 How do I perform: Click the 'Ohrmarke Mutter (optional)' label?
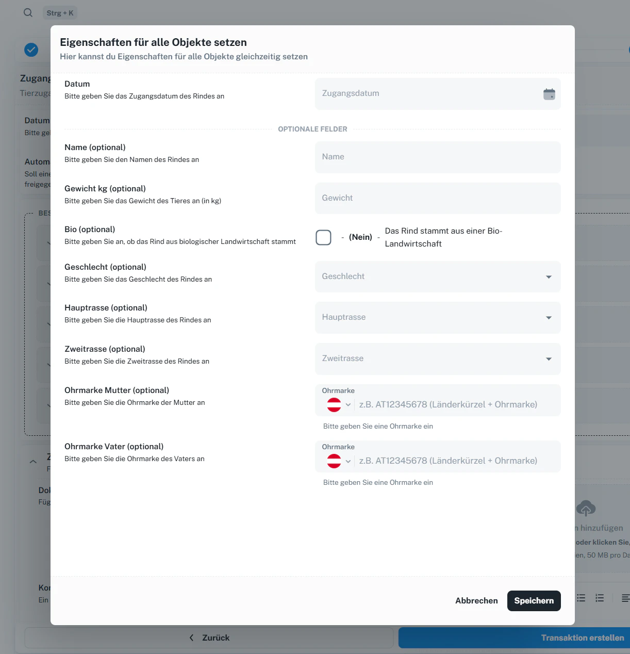point(117,390)
